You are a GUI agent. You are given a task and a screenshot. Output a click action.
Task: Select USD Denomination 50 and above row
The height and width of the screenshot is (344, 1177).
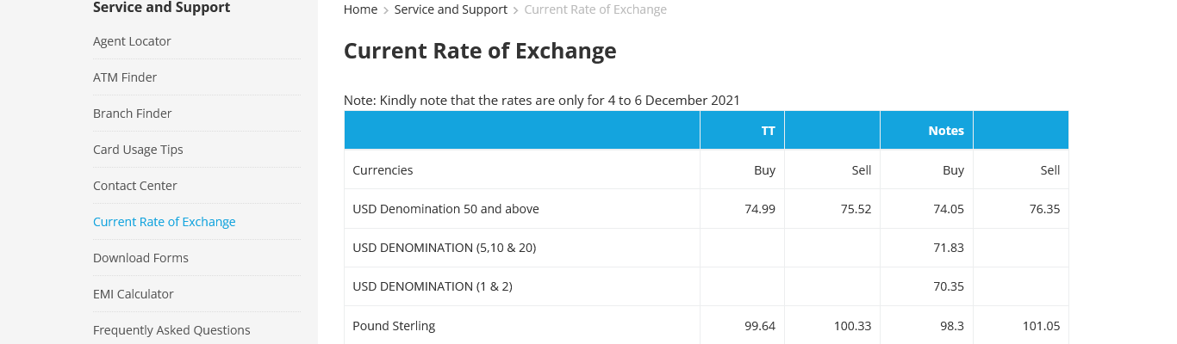click(x=445, y=209)
